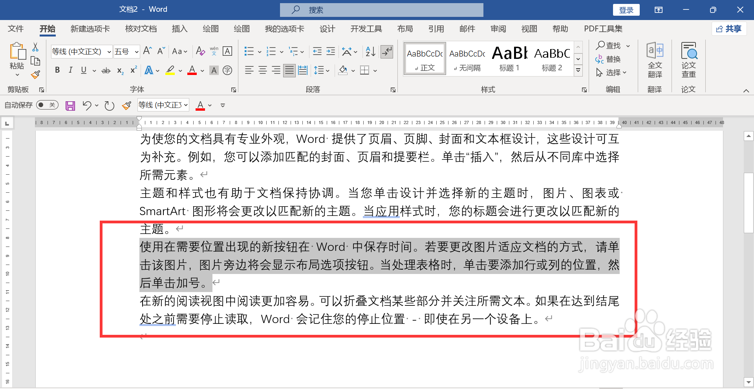Apply the Heading 2 style

click(552, 58)
